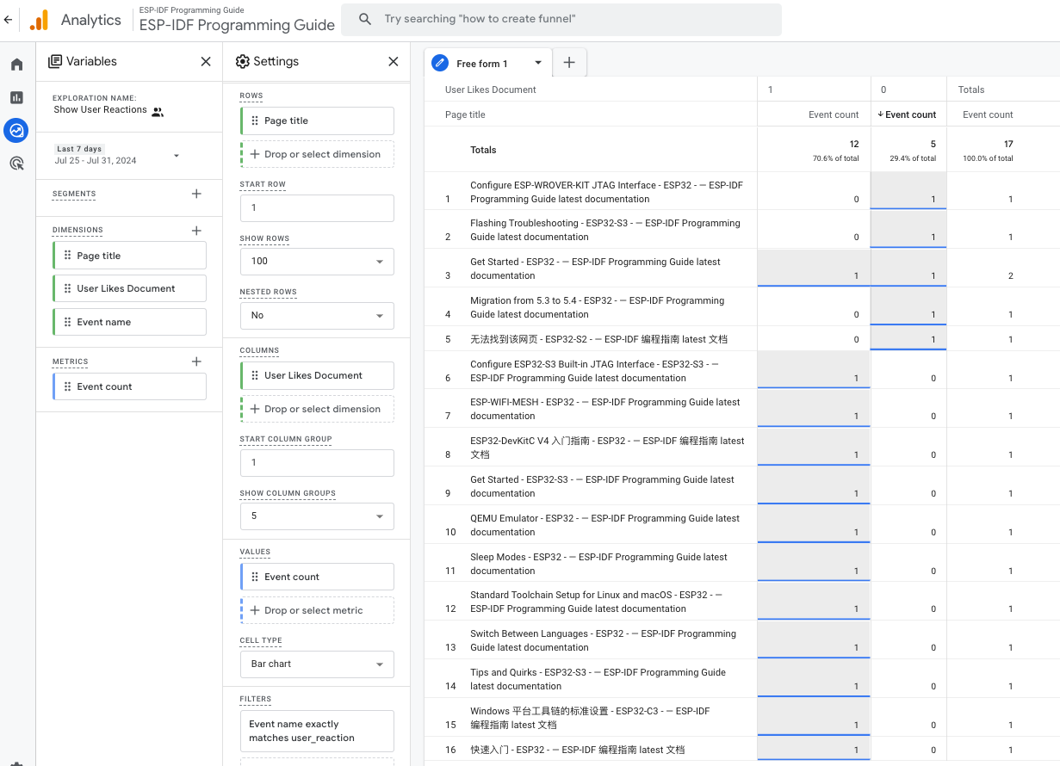The height and width of the screenshot is (766, 1060).
Task: Close the Settings panel
Action: pyautogui.click(x=394, y=61)
